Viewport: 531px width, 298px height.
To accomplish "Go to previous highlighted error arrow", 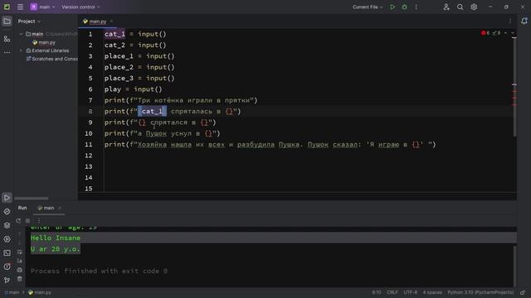I will 505,33.
